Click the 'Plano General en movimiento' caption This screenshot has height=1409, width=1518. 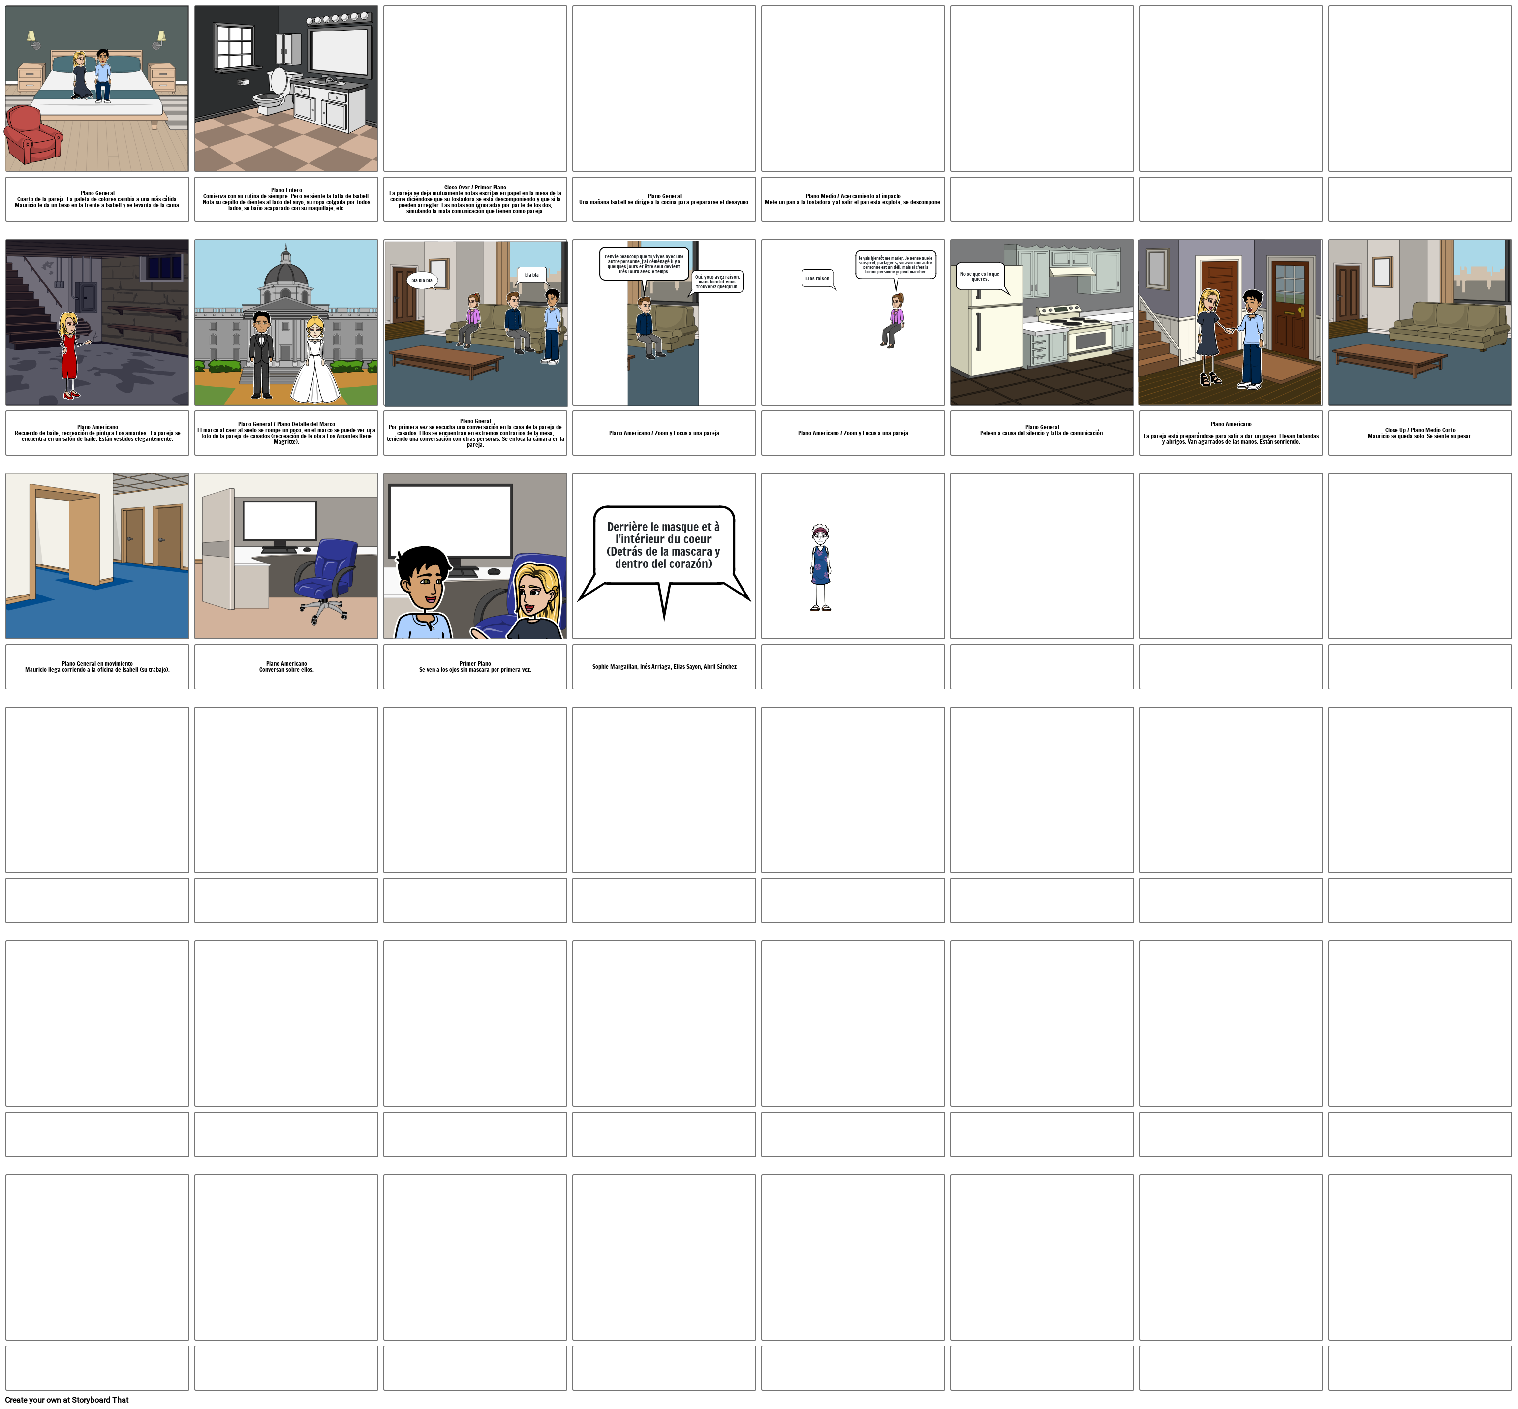point(97,667)
